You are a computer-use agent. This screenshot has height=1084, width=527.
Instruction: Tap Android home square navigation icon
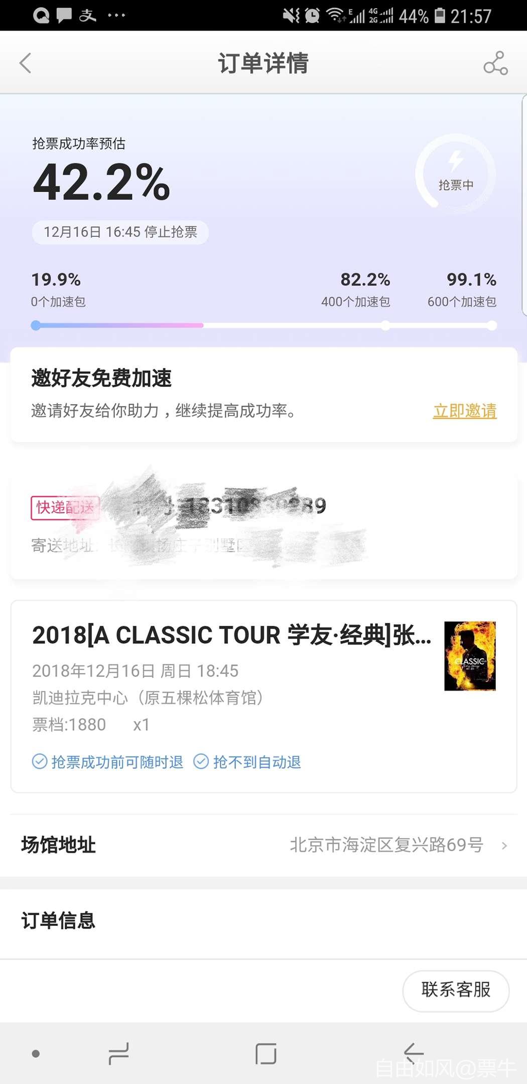pyautogui.click(x=266, y=1053)
